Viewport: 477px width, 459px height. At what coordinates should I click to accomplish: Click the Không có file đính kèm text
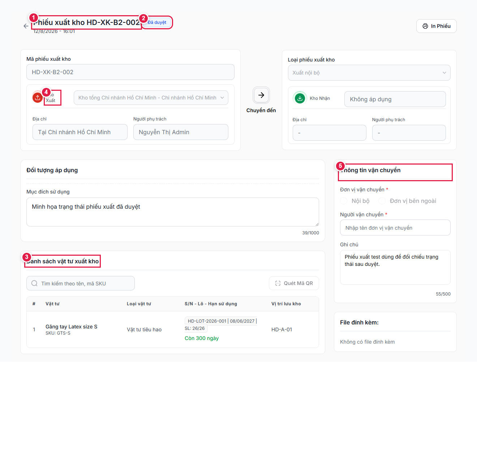coord(367,342)
